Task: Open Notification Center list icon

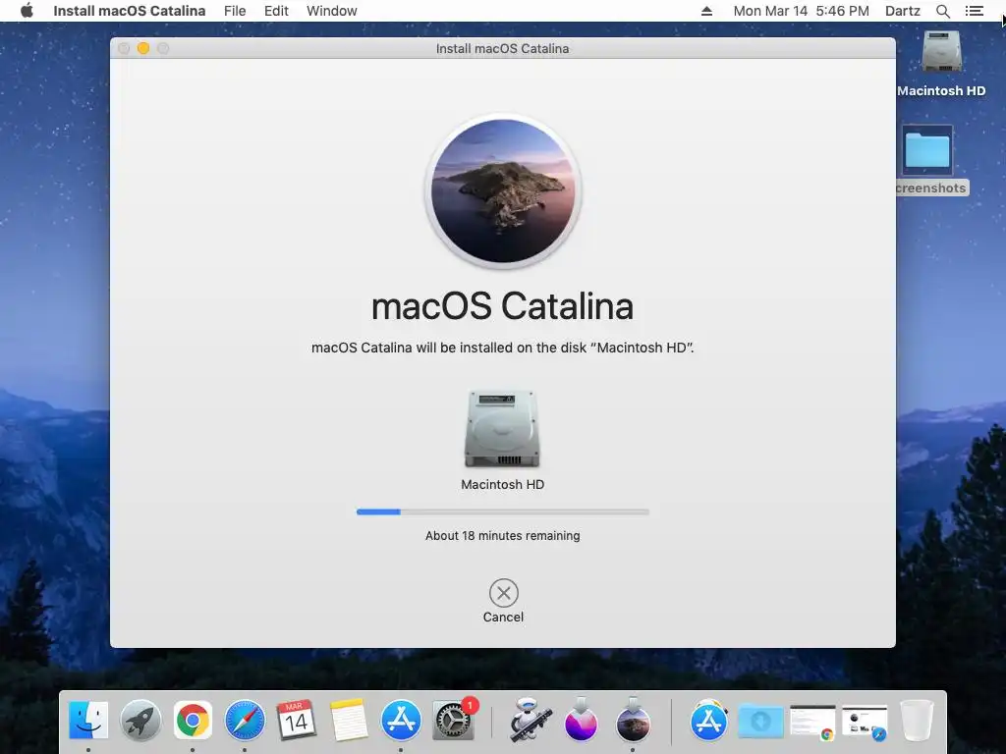Action: [x=974, y=11]
